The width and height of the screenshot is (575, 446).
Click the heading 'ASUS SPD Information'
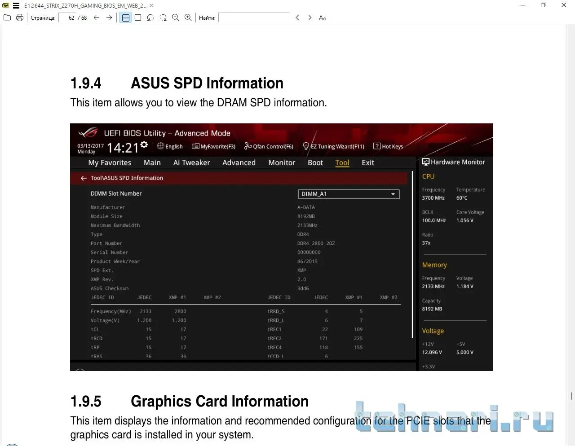207,83
